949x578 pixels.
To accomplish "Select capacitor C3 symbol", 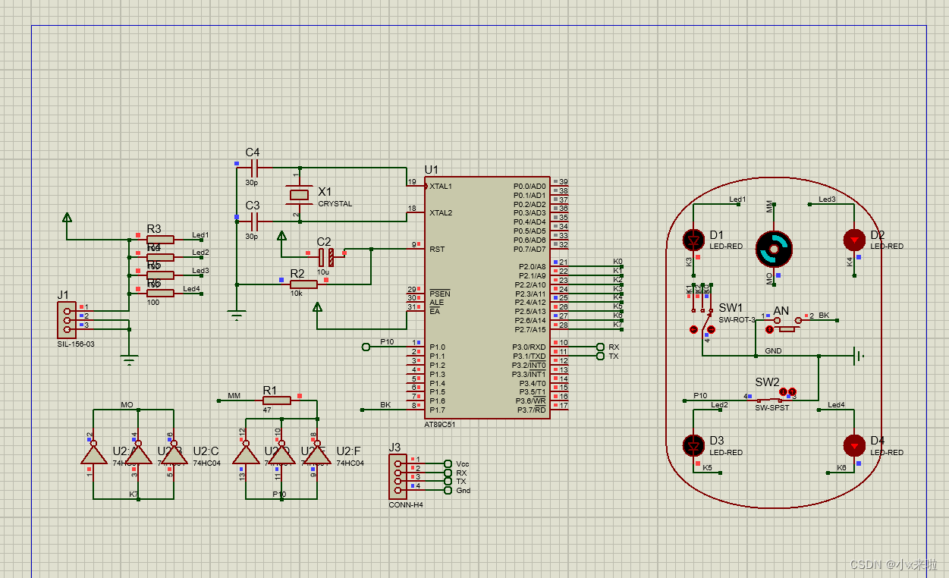I will click(254, 221).
